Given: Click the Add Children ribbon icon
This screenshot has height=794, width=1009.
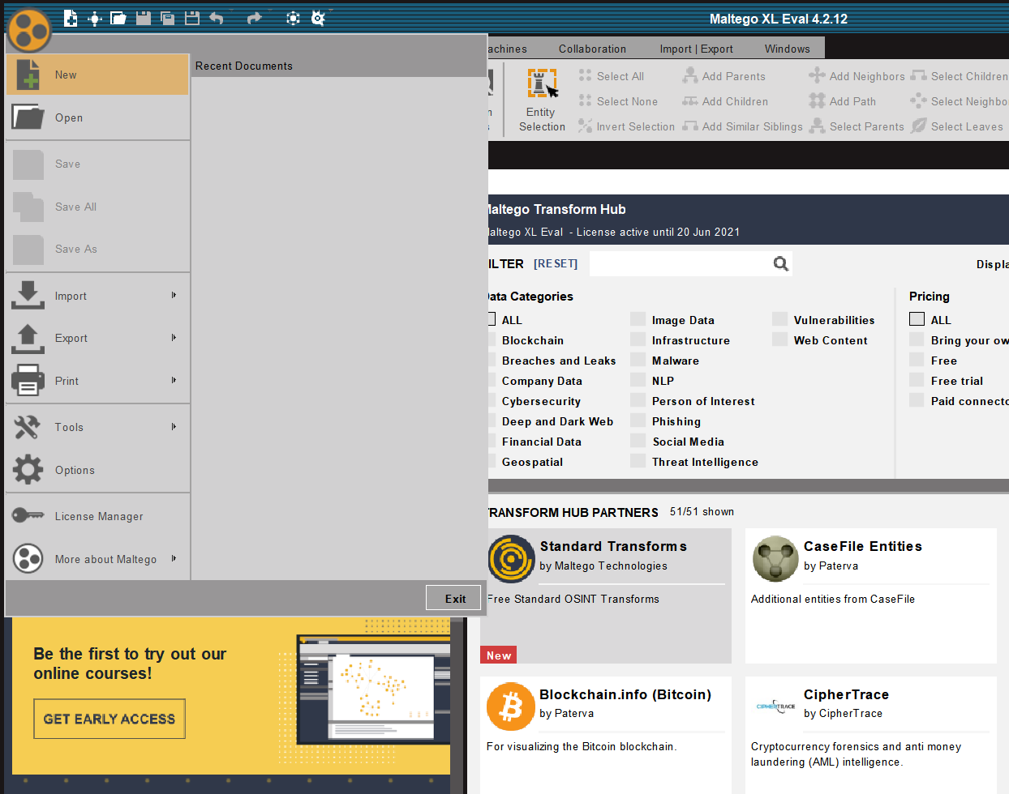Looking at the screenshot, I should coord(690,100).
